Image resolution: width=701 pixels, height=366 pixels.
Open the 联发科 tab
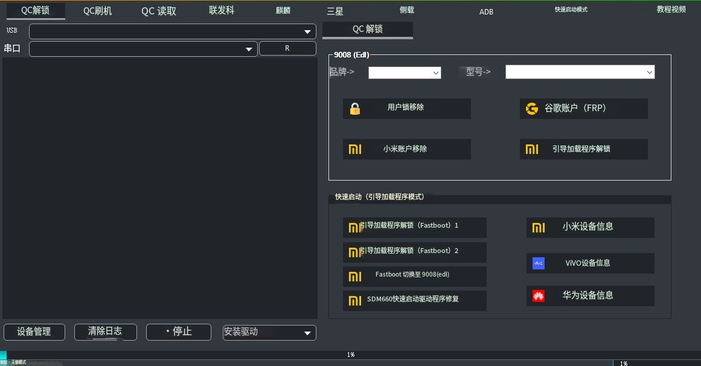(222, 10)
